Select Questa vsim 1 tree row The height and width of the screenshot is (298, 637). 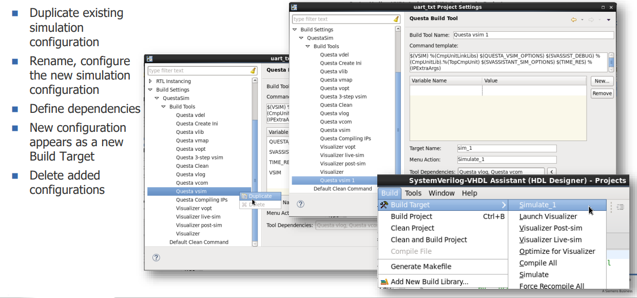(x=343, y=180)
